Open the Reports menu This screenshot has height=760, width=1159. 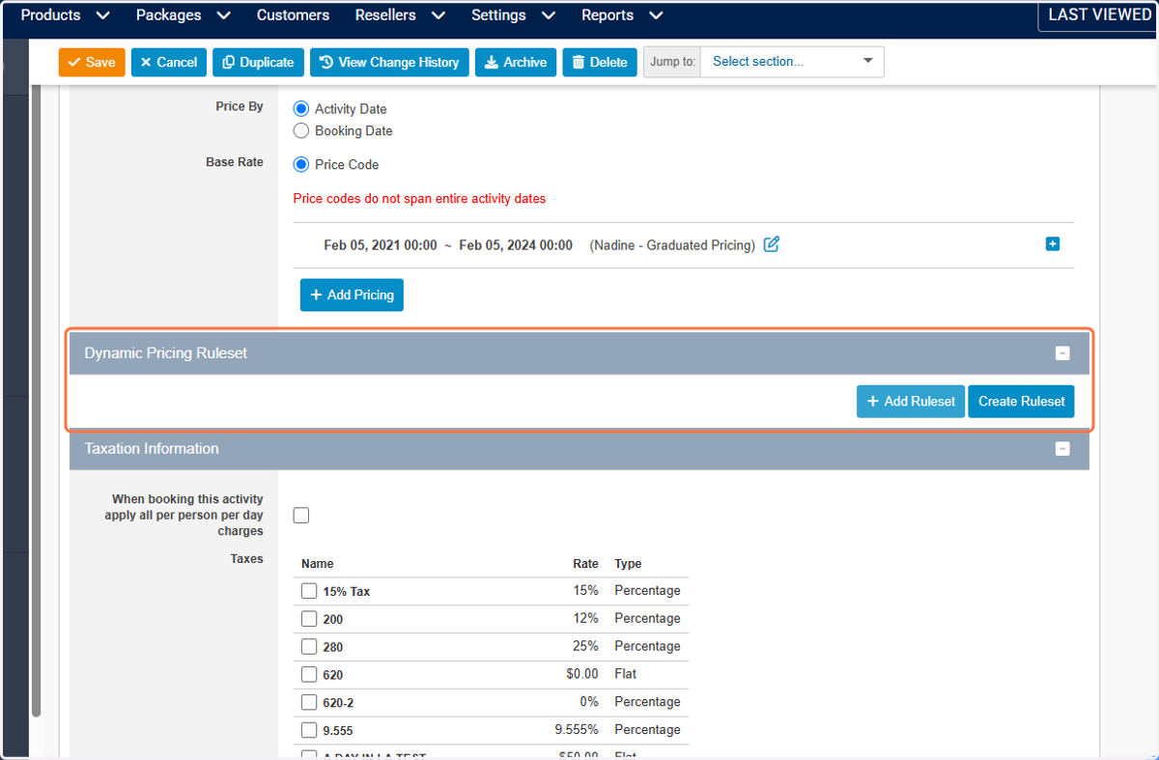[622, 15]
